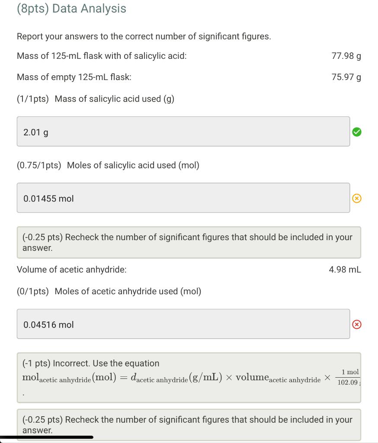Click the 0.04516 mol input field
The image size is (378, 443).
(183, 324)
